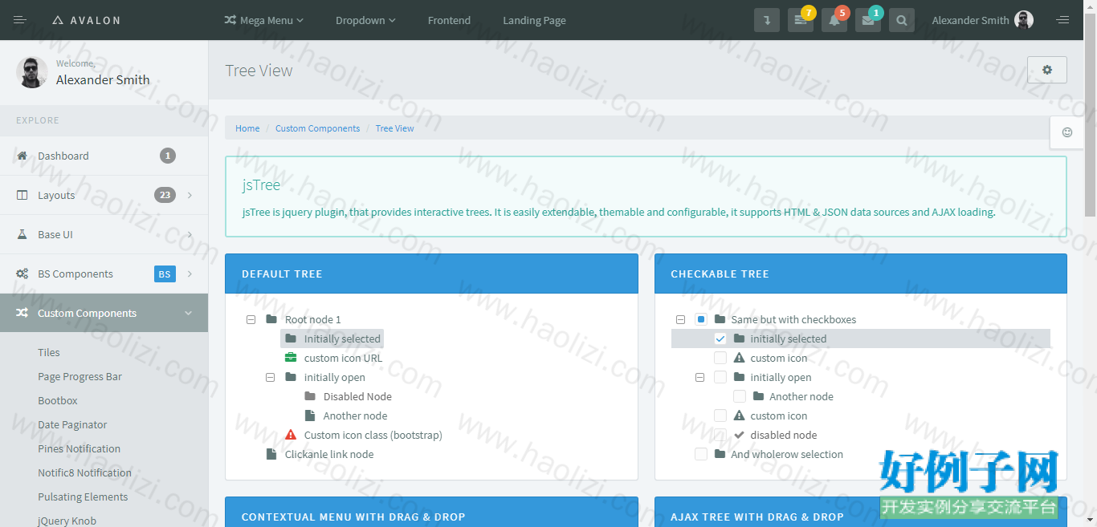Click the Dashboard home icon

click(x=22, y=156)
